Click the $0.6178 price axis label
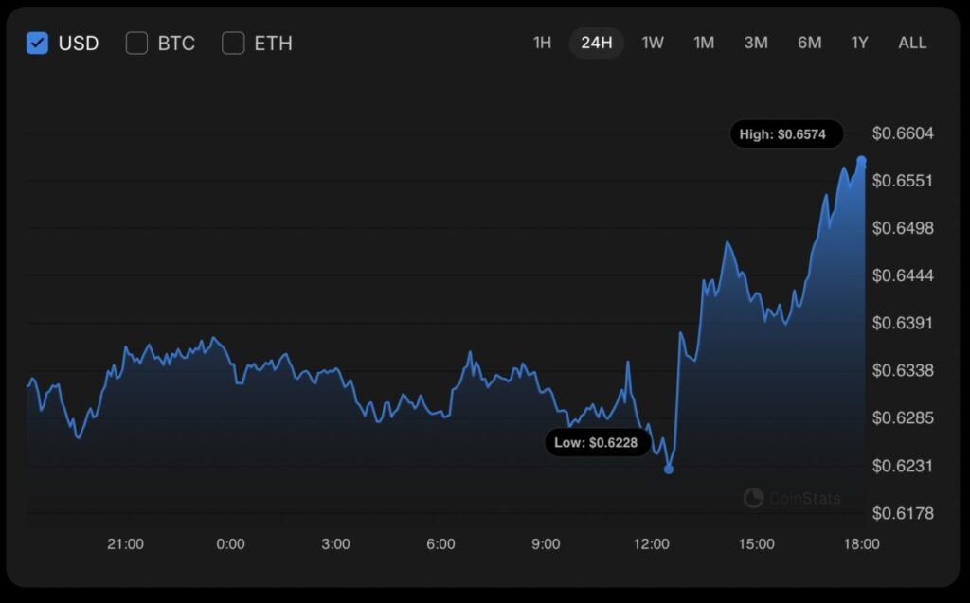Screen dimensions: 970x603 tap(903, 513)
